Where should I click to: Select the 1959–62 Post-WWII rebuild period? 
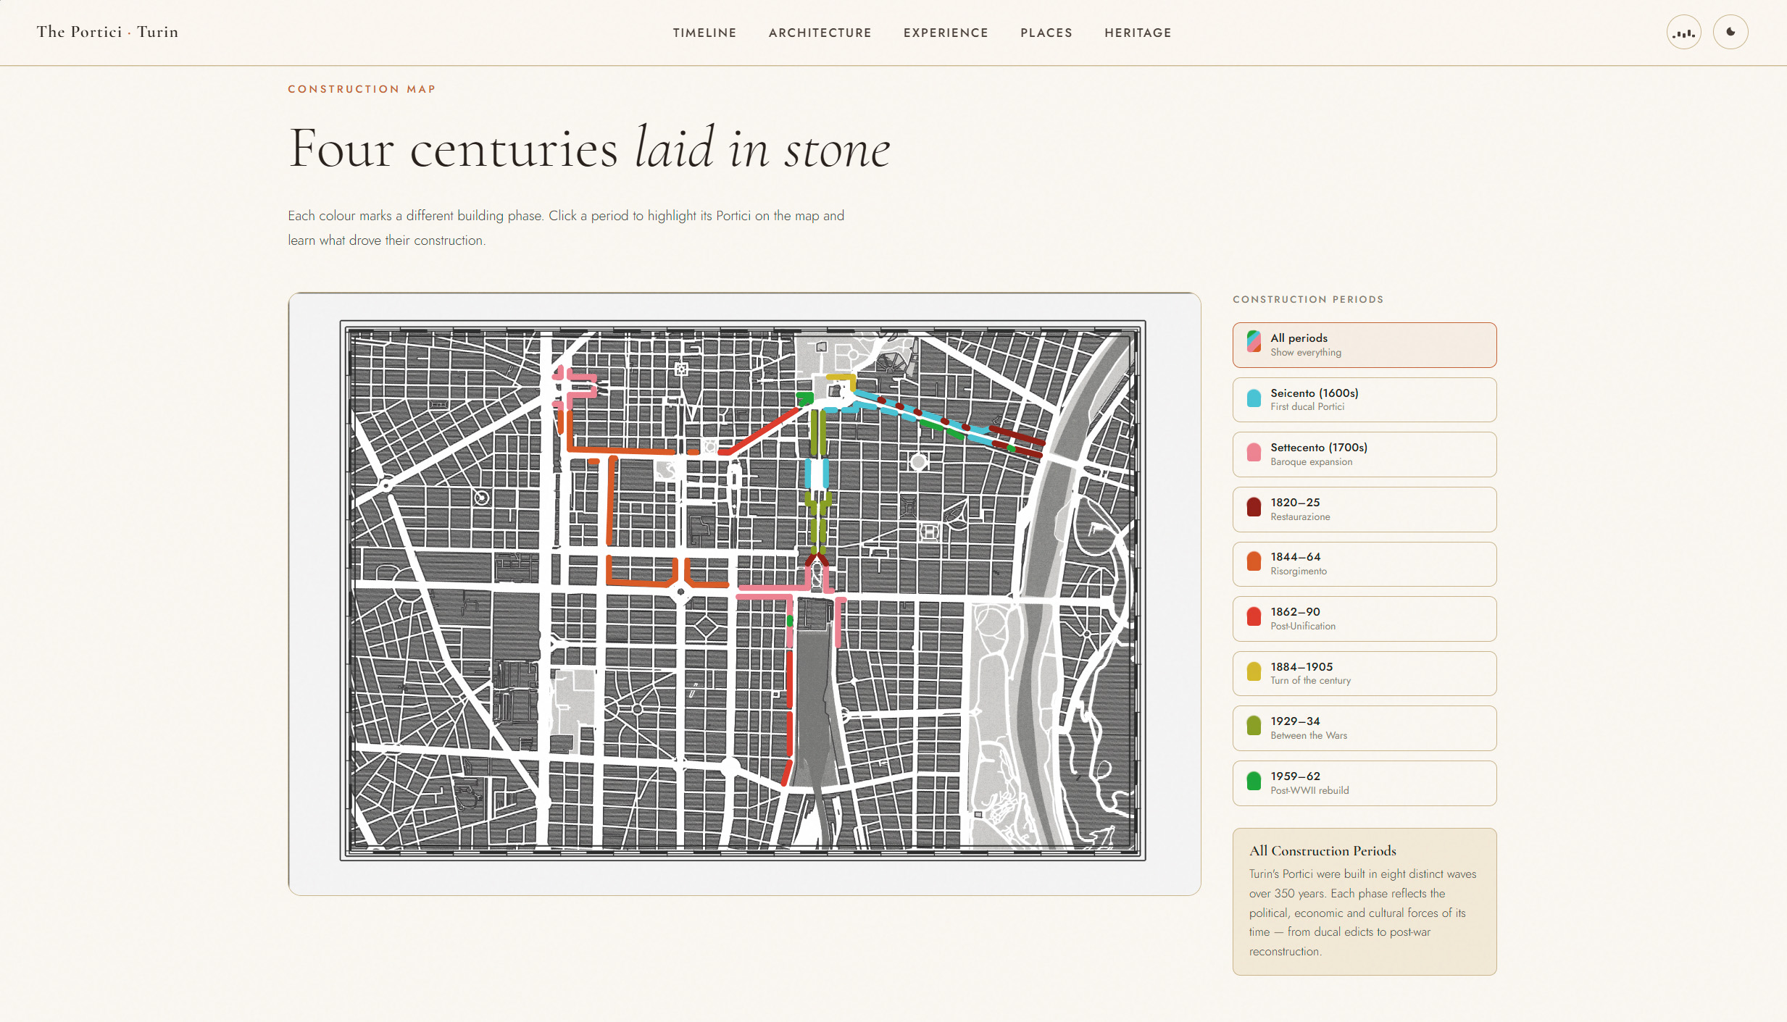(1365, 783)
